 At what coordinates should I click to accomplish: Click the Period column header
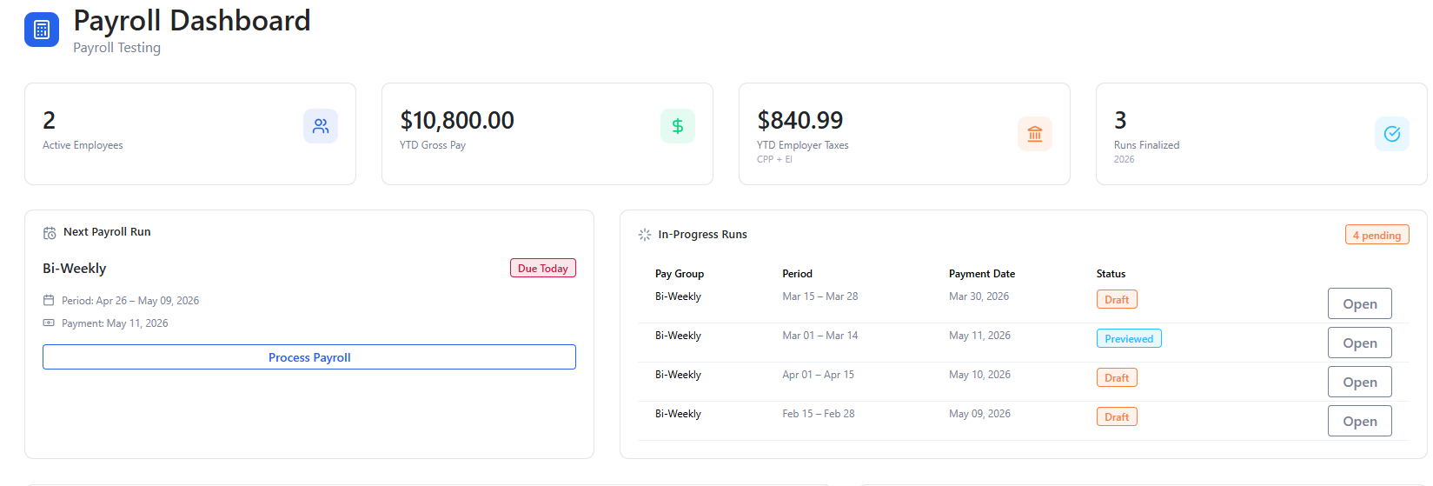pos(797,274)
